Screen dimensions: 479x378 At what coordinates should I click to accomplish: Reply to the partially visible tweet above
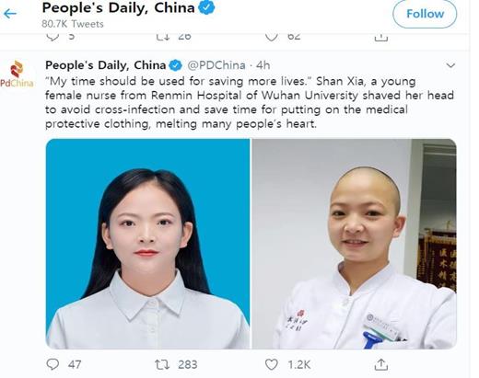53,37
